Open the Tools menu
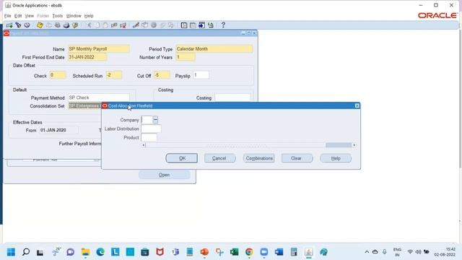The width and height of the screenshot is (462, 260). [x=58, y=16]
